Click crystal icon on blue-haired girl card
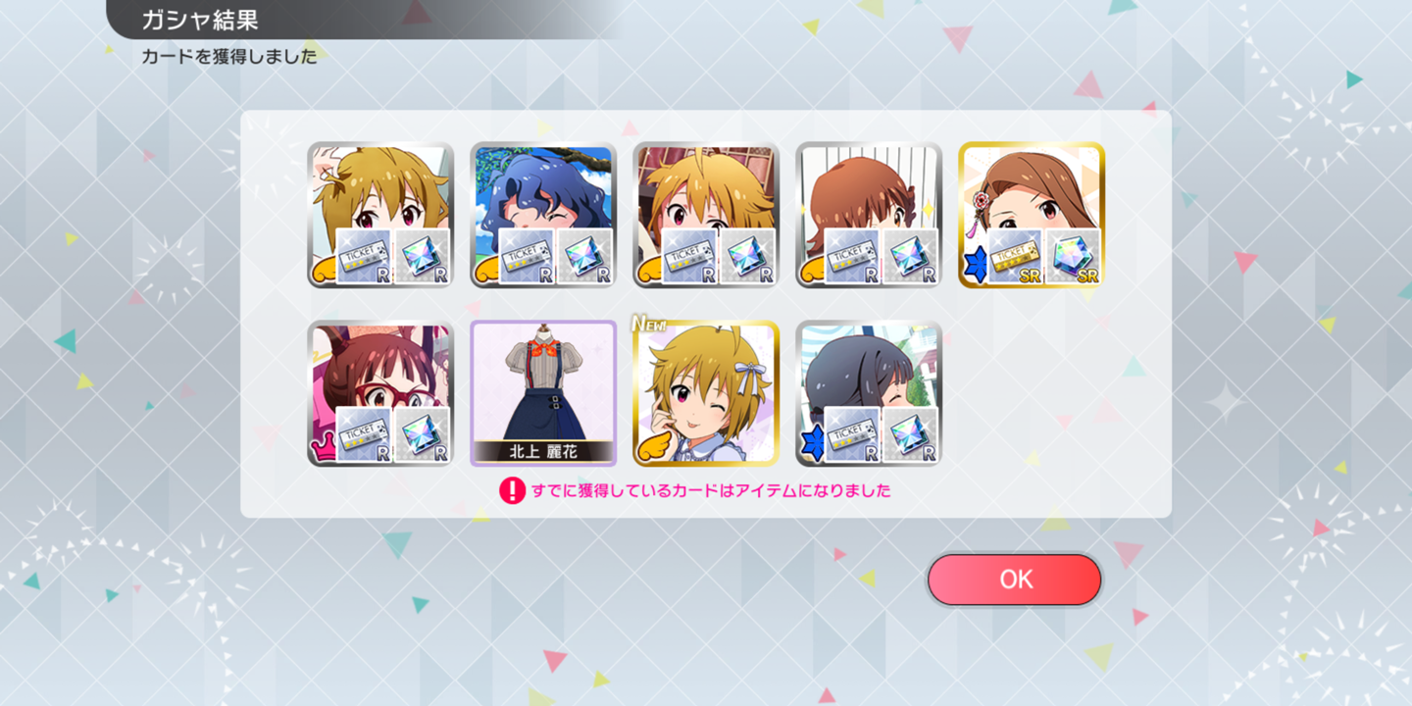Screen dimensions: 1412x706 [584, 257]
